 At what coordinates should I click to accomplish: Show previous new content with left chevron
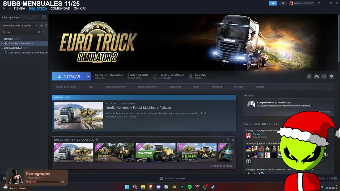tap(223, 140)
